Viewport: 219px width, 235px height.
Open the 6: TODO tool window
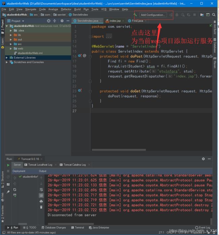[29, 228]
